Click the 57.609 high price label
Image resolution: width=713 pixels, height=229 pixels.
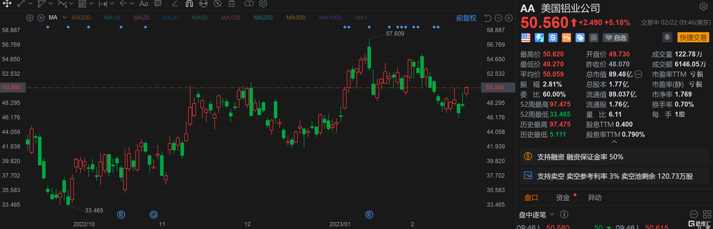coord(395,33)
